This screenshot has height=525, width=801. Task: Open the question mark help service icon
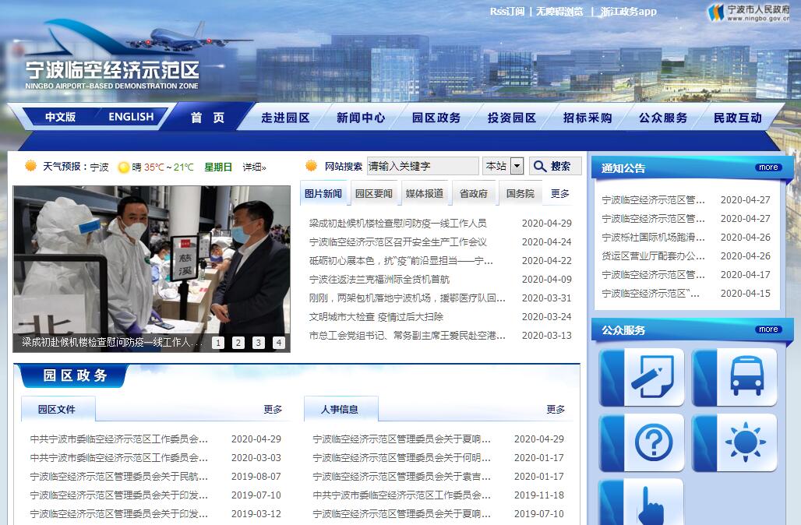[x=641, y=442]
